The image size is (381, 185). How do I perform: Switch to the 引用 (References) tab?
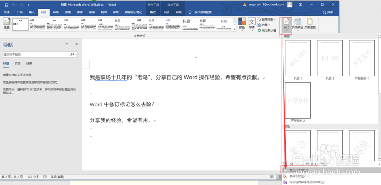tap(68, 12)
